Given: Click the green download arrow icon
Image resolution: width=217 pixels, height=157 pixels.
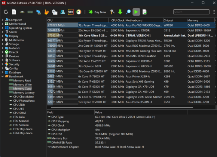Looking at the screenshot, I should point(120,12).
